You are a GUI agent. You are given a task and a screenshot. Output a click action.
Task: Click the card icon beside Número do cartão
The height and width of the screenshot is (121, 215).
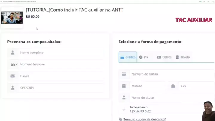coord(124,74)
